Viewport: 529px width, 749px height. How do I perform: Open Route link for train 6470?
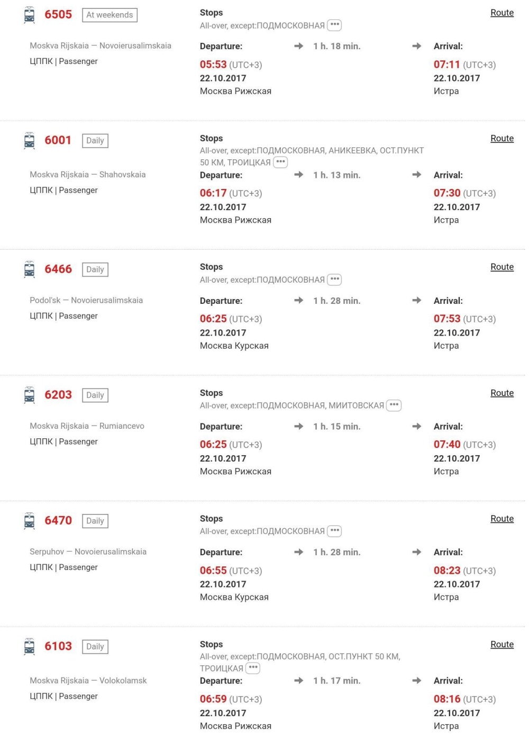(501, 519)
